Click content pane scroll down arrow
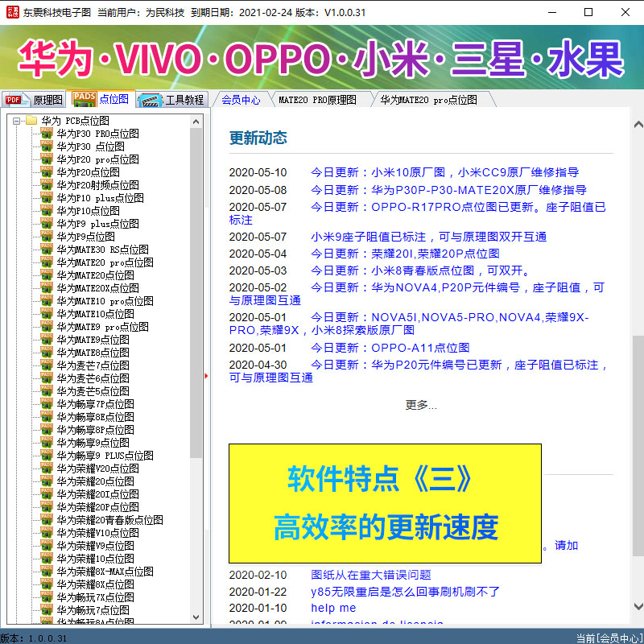 click(x=638, y=606)
